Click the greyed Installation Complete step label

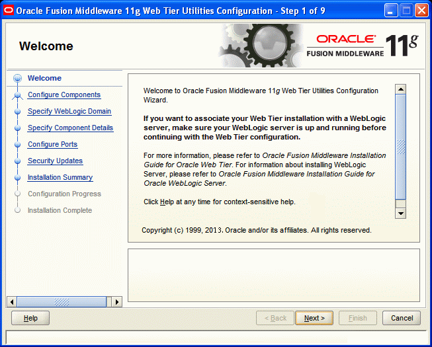60,210
